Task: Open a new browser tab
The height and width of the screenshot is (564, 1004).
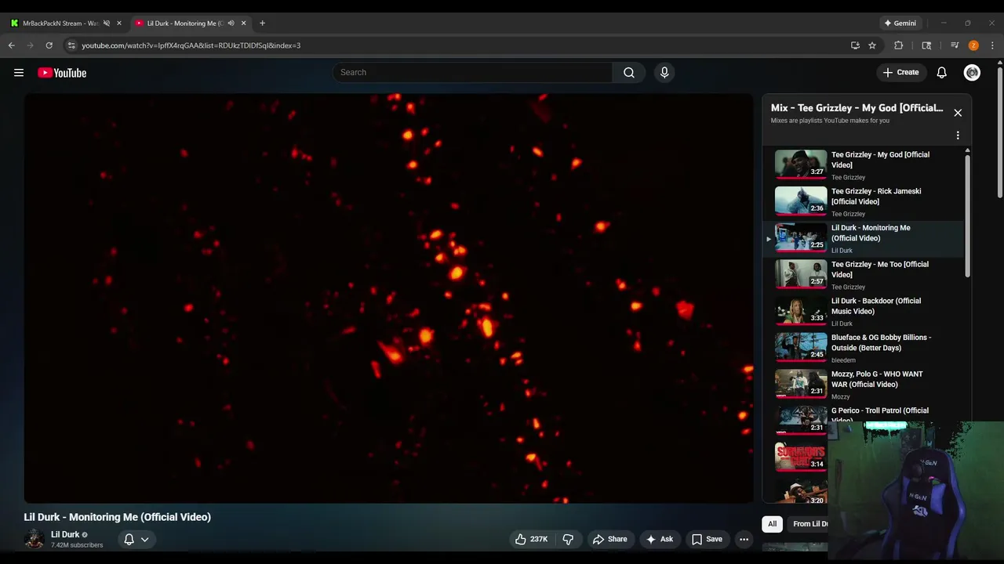Action: tap(262, 23)
